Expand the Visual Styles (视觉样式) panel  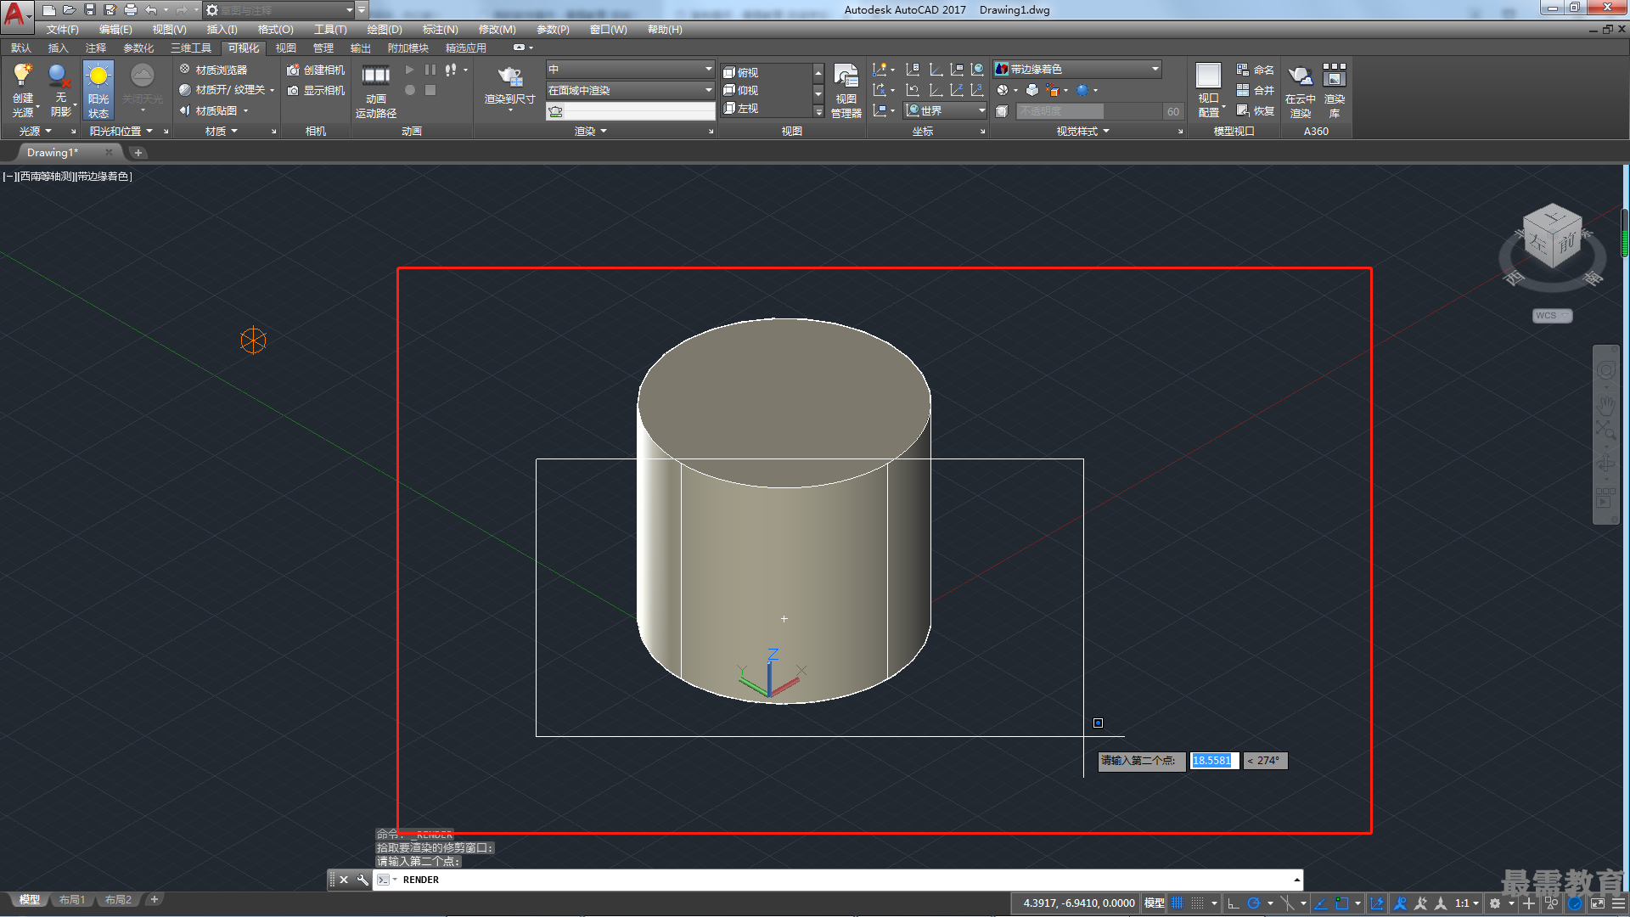pos(1082,131)
